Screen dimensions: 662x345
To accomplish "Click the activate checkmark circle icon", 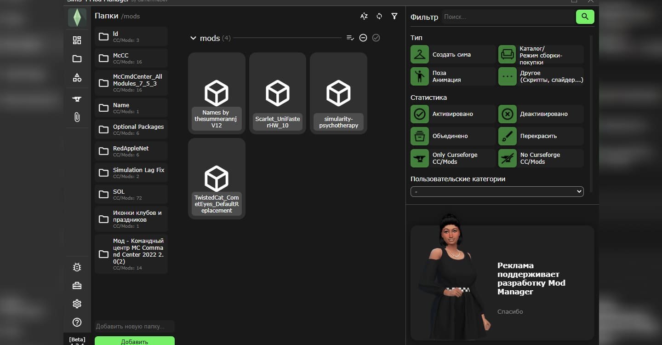I will 376,38.
